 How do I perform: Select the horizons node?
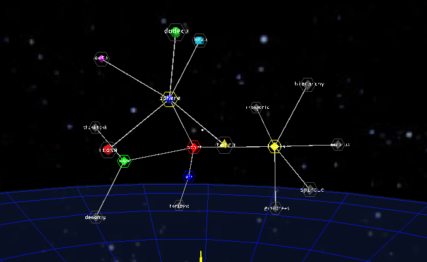click(179, 206)
